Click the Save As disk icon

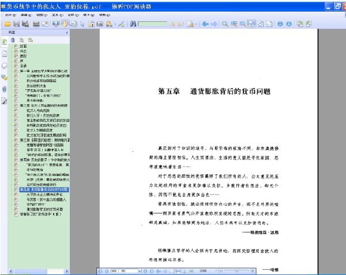25,24
